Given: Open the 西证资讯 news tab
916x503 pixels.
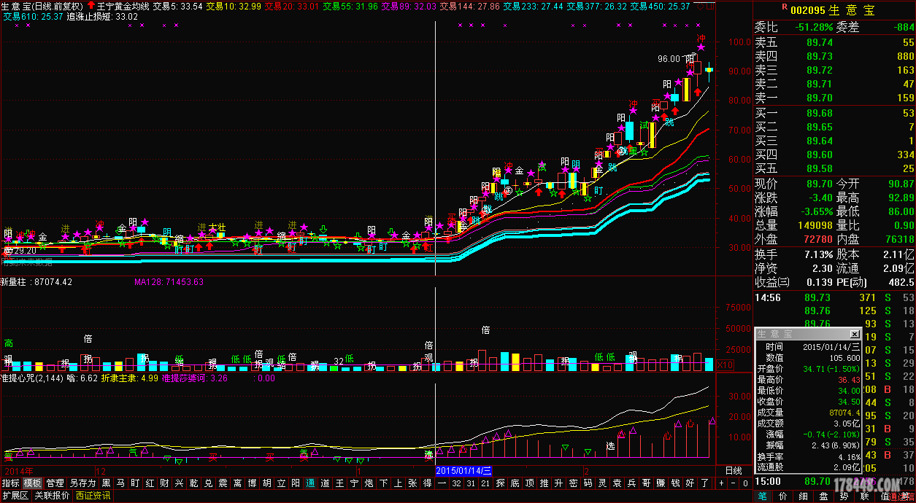Looking at the screenshot, I should (x=93, y=495).
